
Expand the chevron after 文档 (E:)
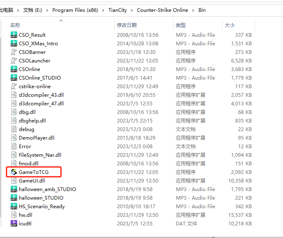[47, 10]
